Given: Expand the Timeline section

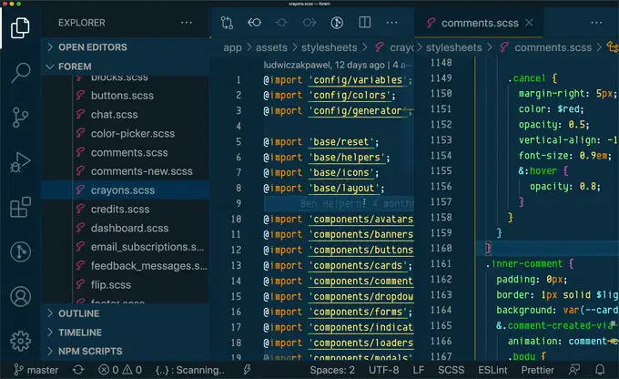Looking at the screenshot, I should pos(125,333).
